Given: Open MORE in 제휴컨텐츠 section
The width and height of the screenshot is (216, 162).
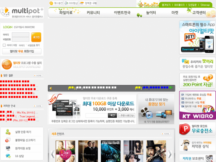Looking at the screenshot, I should (x=166, y=134).
